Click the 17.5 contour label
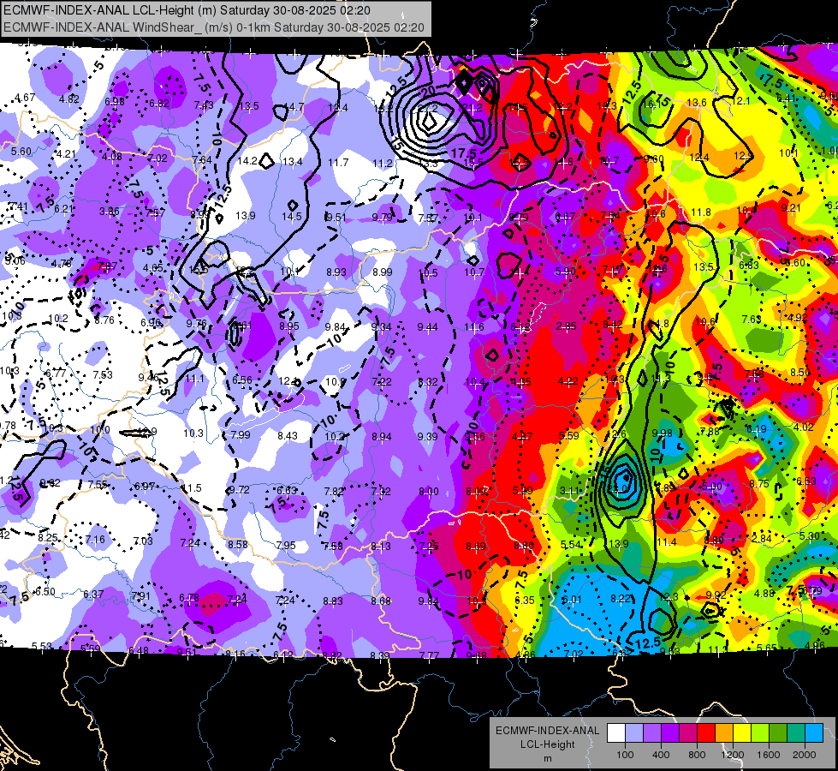The width and height of the screenshot is (838, 771). click(x=464, y=153)
